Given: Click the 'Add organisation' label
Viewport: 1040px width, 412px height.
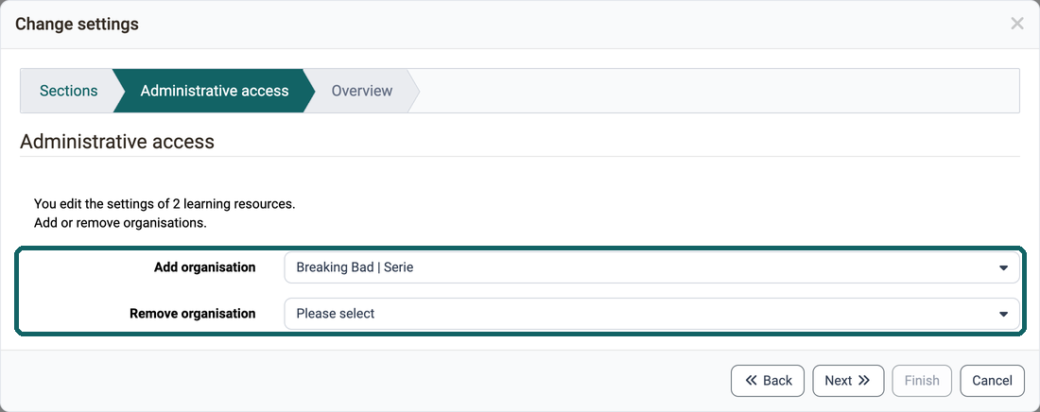Looking at the screenshot, I should pos(204,267).
